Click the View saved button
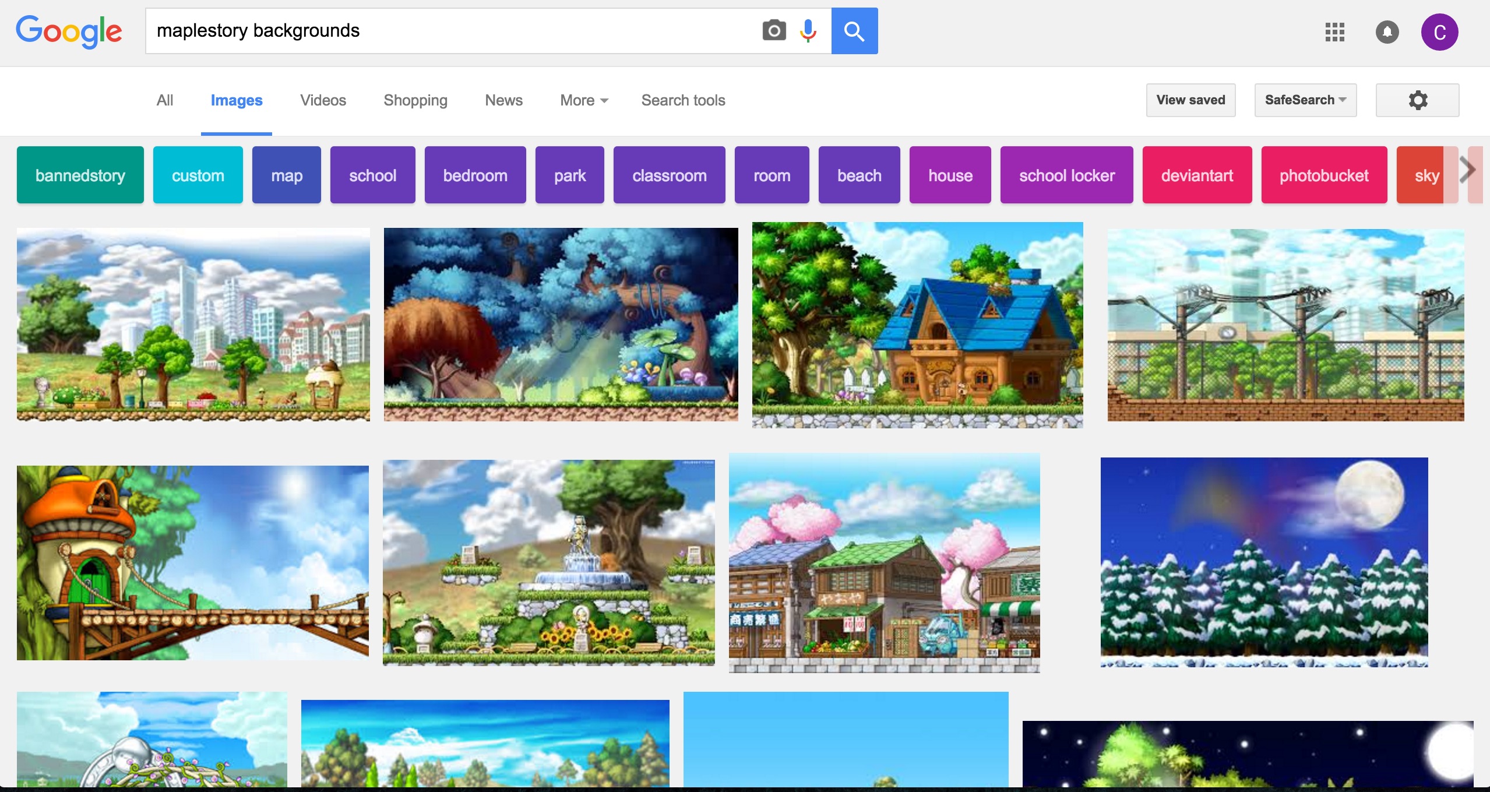Screen dimensions: 1490x792 [x=1190, y=100]
